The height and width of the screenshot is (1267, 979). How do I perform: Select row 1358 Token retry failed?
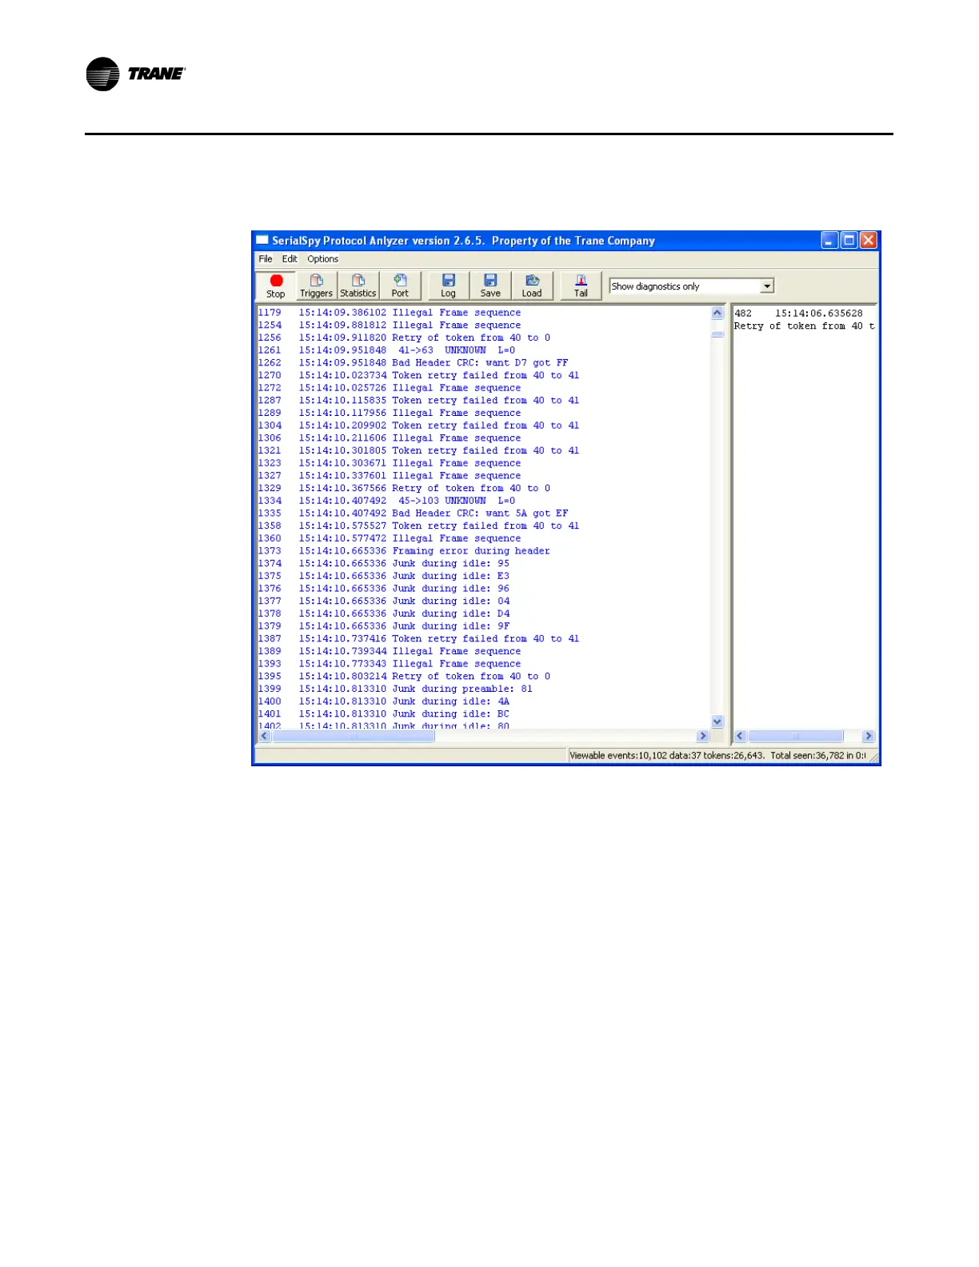click(418, 526)
